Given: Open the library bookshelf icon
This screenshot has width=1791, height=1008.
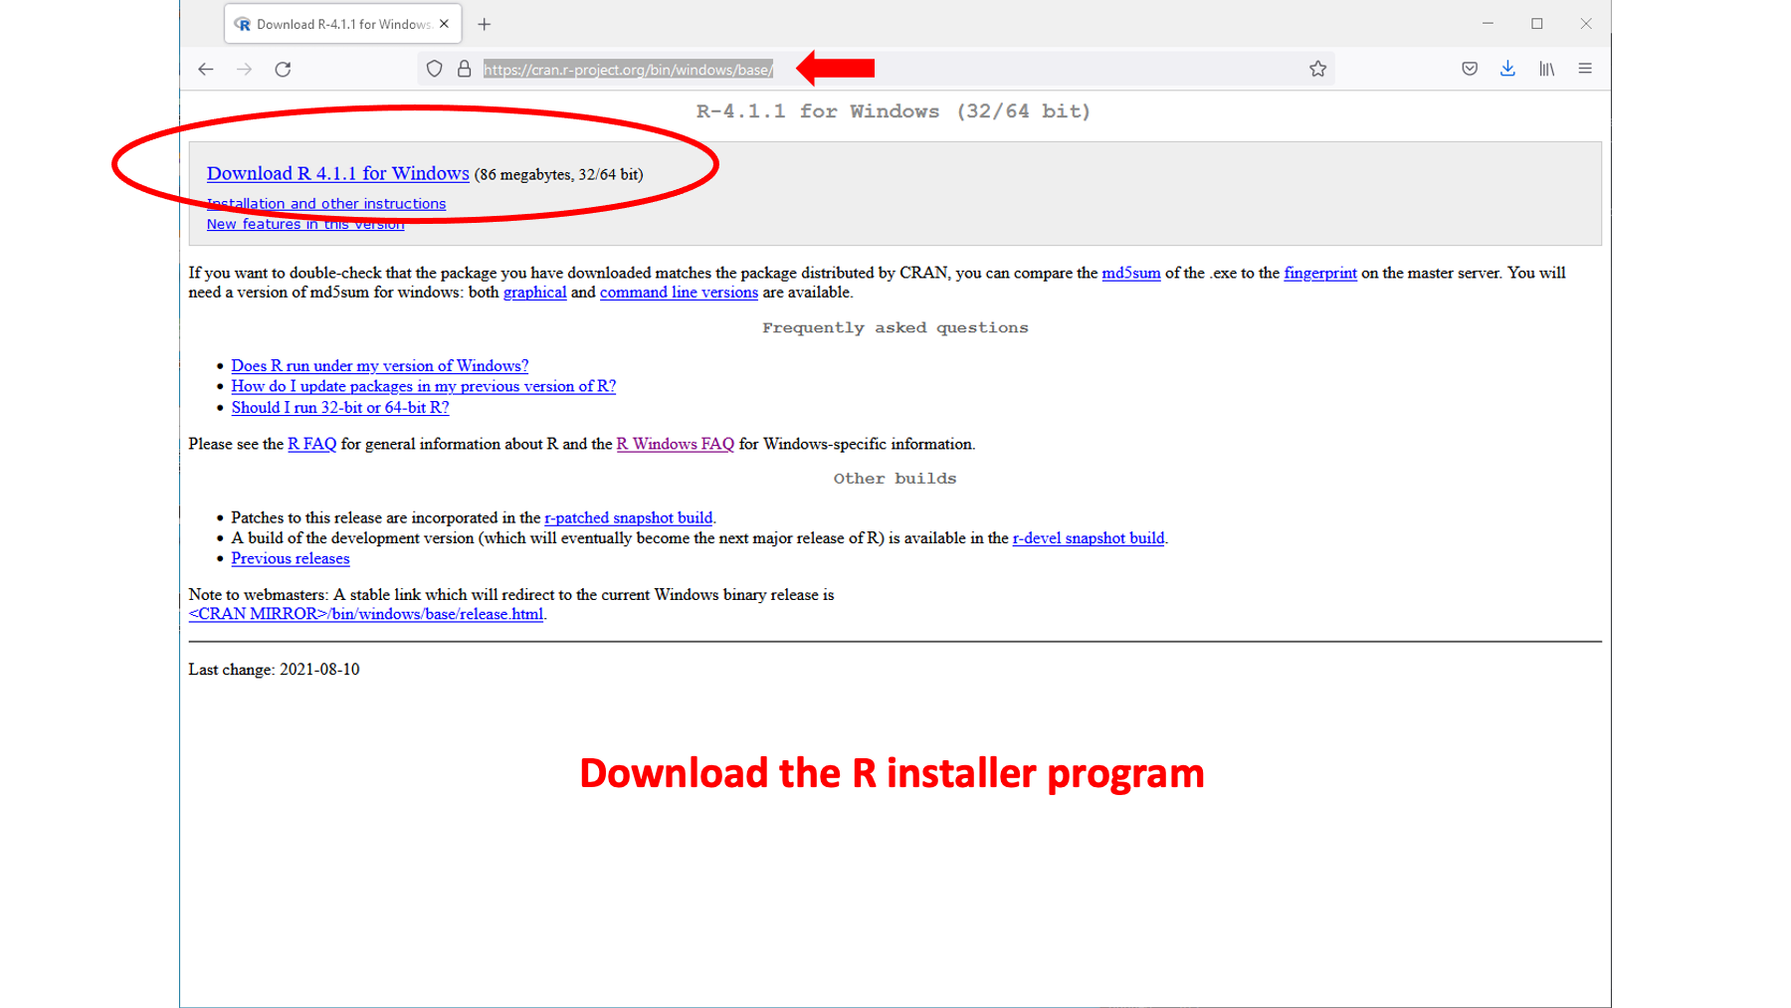Looking at the screenshot, I should click(x=1546, y=69).
